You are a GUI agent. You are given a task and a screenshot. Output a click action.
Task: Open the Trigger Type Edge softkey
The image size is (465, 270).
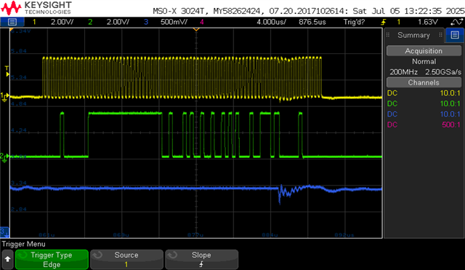pos(52,260)
